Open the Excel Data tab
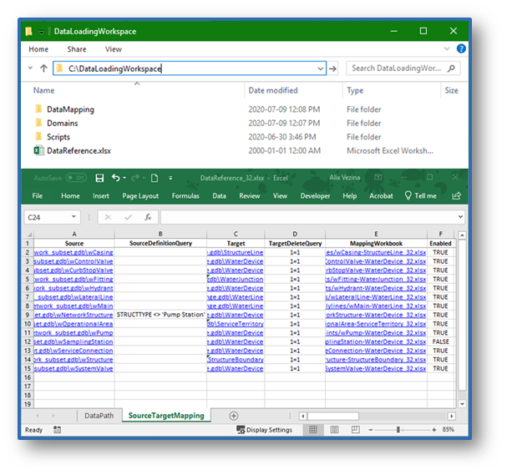Viewport: 507px width, 475px height. coord(219,196)
